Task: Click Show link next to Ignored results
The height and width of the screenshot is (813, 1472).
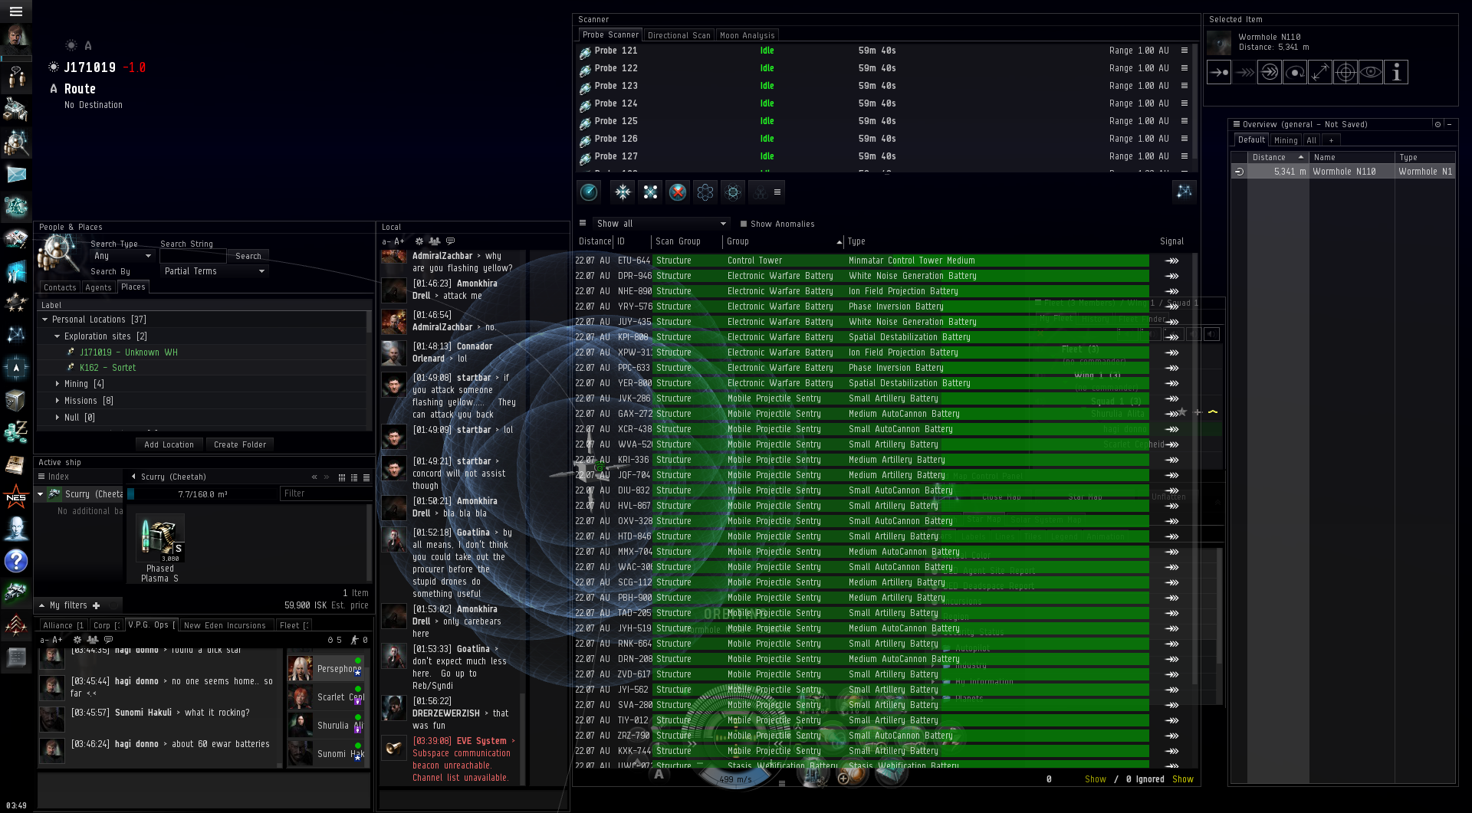Action: [x=1182, y=779]
